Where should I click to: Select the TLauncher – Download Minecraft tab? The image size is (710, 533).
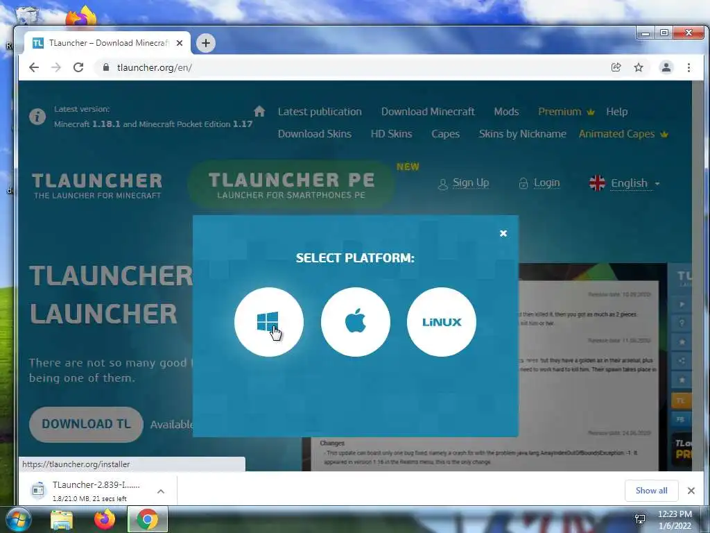(x=107, y=43)
